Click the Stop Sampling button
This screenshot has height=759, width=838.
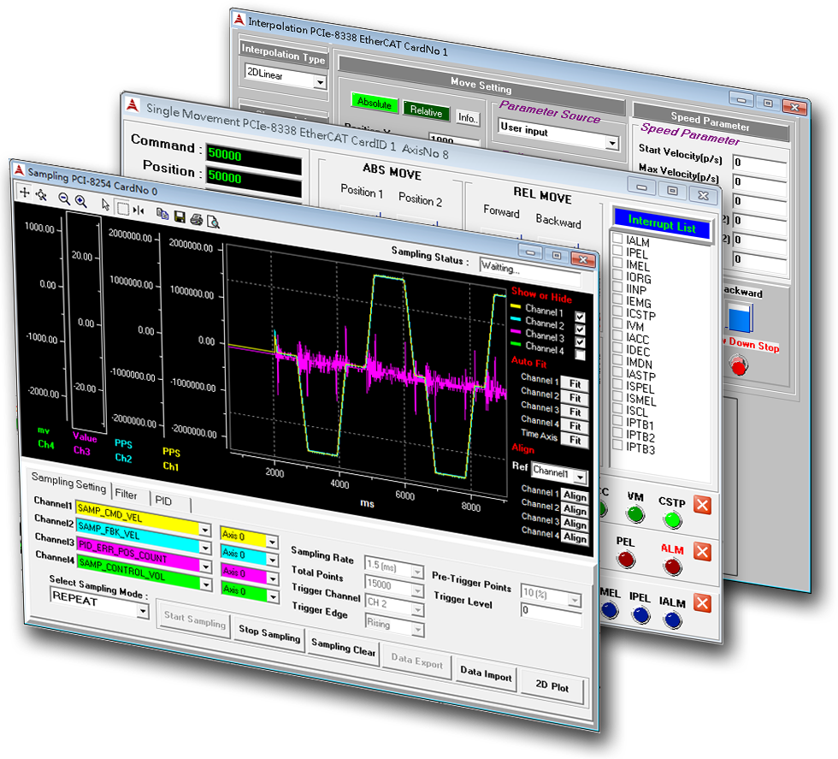coord(269,632)
